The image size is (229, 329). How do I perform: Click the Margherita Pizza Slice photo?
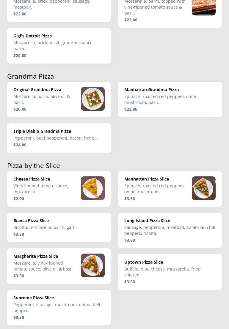pyautogui.click(x=93, y=265)
